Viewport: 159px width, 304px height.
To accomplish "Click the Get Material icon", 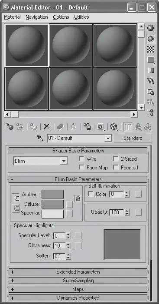I will click(x=9, y=127).
